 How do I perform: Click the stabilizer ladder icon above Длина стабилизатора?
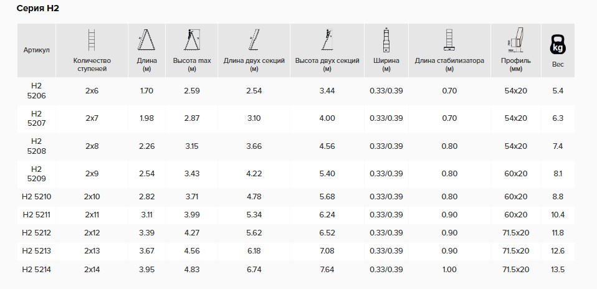pyautogui.click(x=449, y=40)
